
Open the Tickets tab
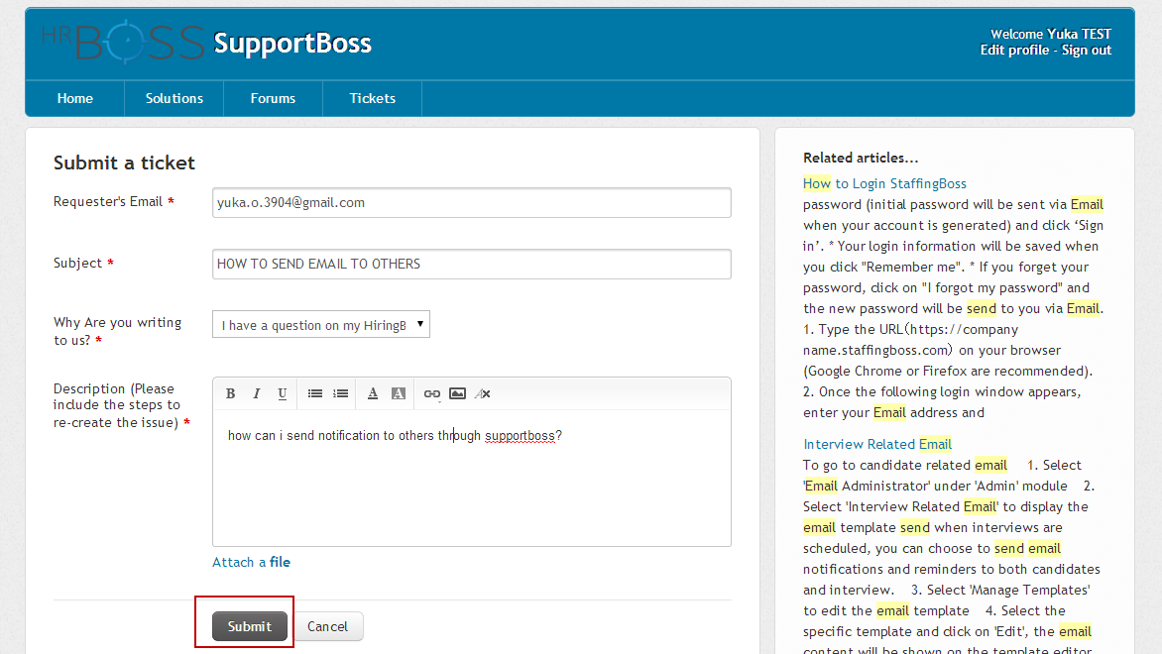point(372,98)
